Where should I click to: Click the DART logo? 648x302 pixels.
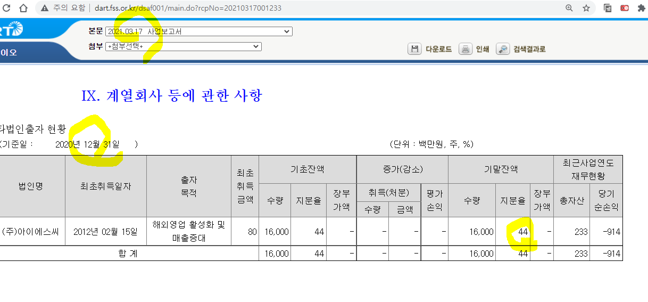click(x=12, y=30)
